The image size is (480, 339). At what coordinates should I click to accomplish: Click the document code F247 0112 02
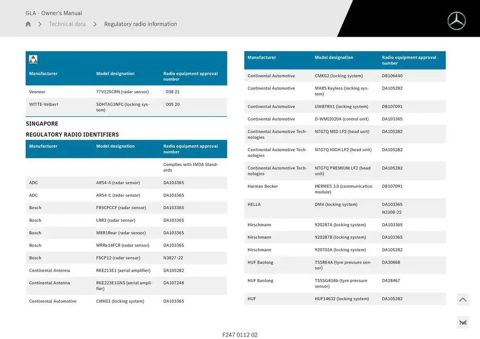point(240,335)
